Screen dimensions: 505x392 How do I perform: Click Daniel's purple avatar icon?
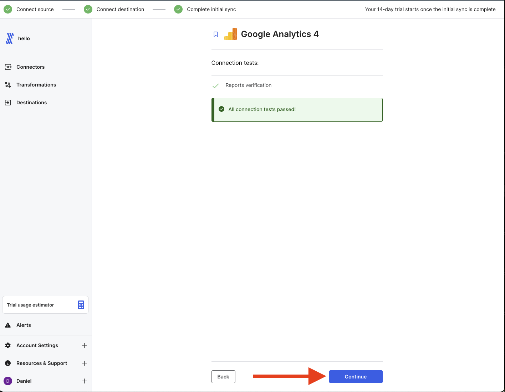(x=8, y=381)
